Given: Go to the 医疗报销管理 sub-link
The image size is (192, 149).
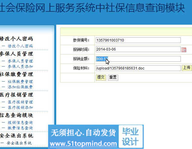Looking at the screenshot, I should [20, 102].
